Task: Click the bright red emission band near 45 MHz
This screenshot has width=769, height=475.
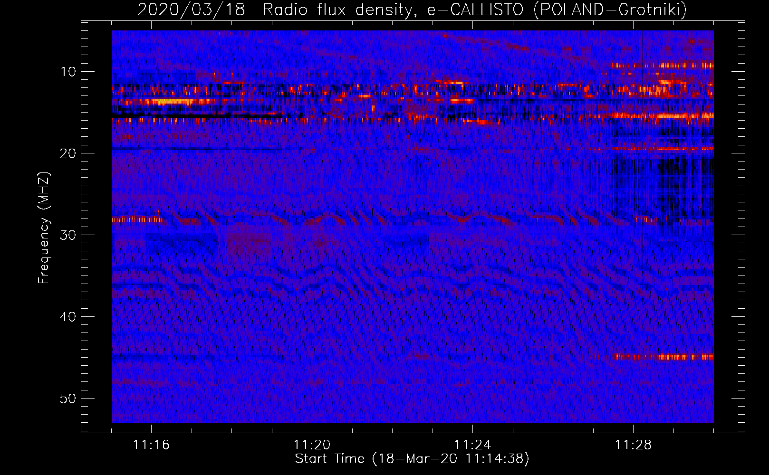Action: 664,357
